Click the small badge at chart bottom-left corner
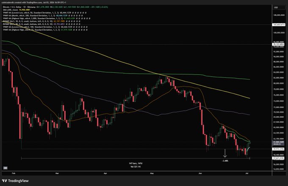The width and height of the screenshot is (288, 186). point(5,168)
